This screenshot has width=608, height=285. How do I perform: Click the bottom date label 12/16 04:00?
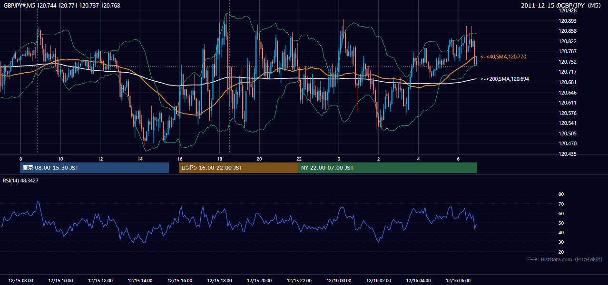(418, 281)
